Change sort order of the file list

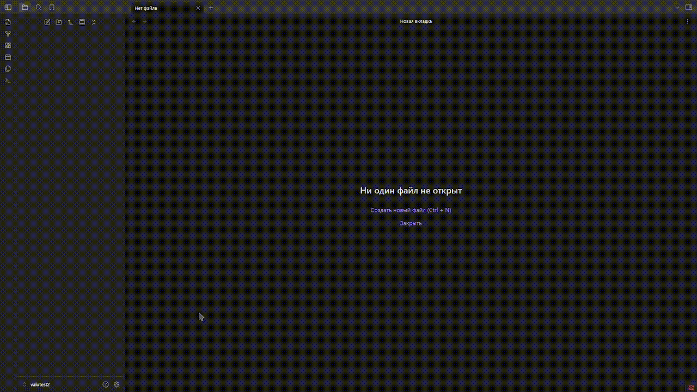click(70, 22)
